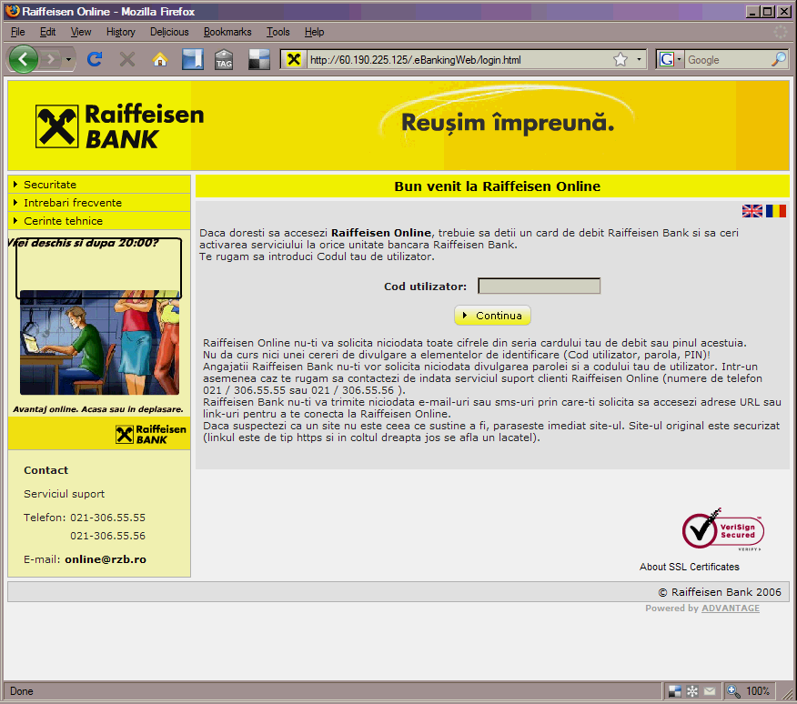
Task: Reload the page with the blue refresh icon
Action: tap(95, 59)
